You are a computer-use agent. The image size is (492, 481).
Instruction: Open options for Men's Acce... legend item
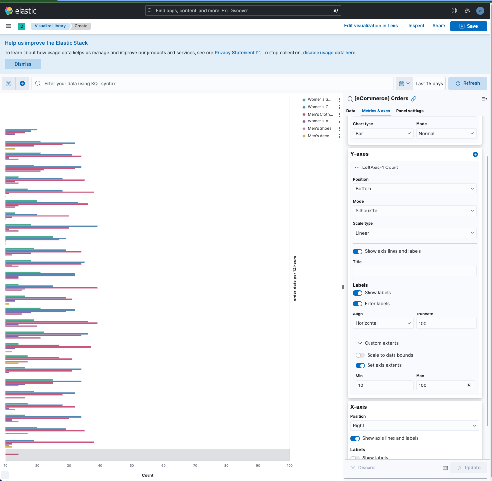(339, 136)
